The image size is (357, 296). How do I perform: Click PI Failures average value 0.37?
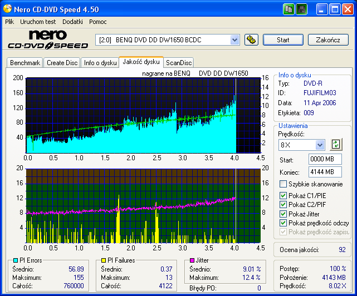coord(166,269)
